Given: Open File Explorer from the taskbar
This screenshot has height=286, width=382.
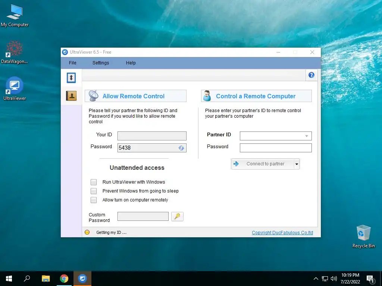Looking at the screenshot, I should [46, 279].
